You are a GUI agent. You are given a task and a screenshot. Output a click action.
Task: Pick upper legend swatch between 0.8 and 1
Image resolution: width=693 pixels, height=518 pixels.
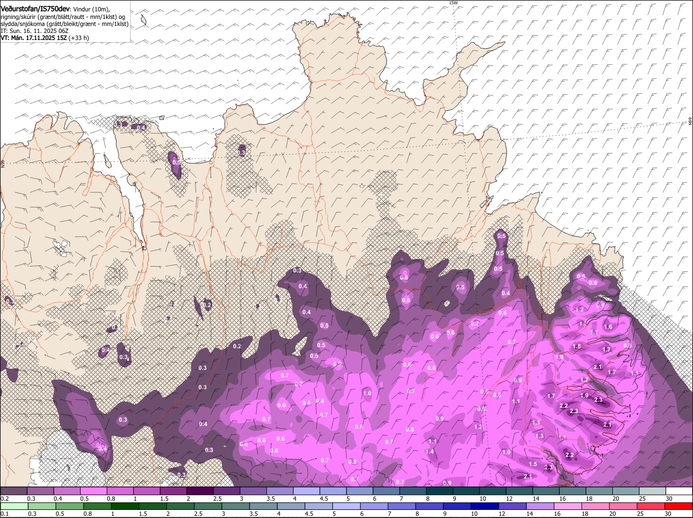click(x=120, y=490)
